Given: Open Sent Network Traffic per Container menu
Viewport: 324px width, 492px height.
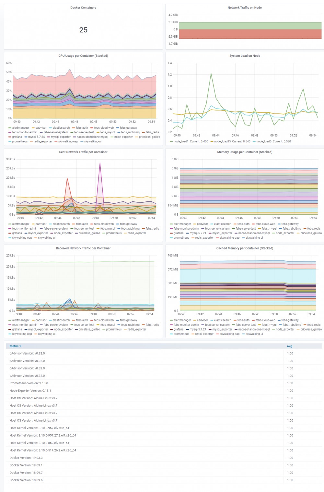Looking at the screenshot, I should 83,152.
